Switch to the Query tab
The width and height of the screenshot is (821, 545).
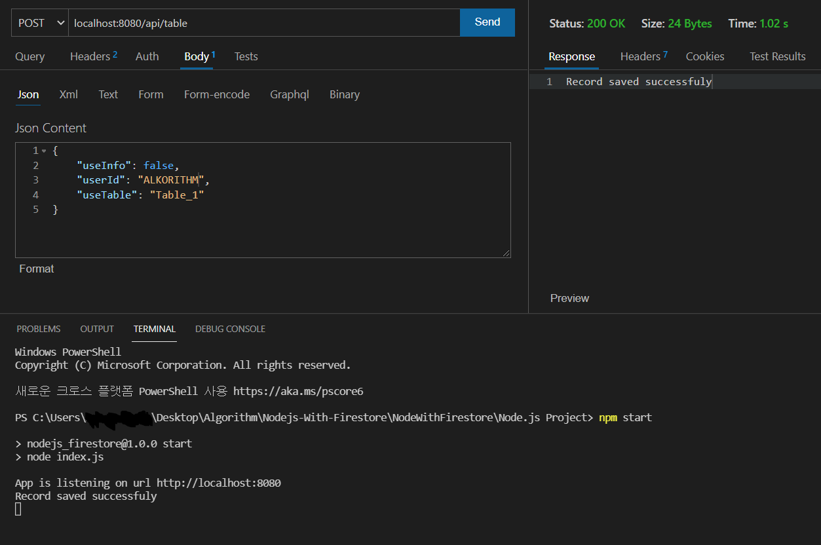(29, 56)
